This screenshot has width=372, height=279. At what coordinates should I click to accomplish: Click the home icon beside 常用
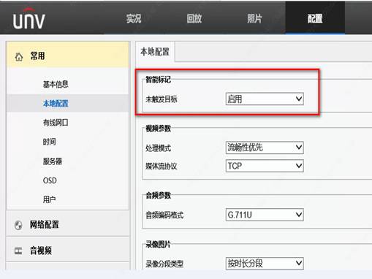coord(19,57)
